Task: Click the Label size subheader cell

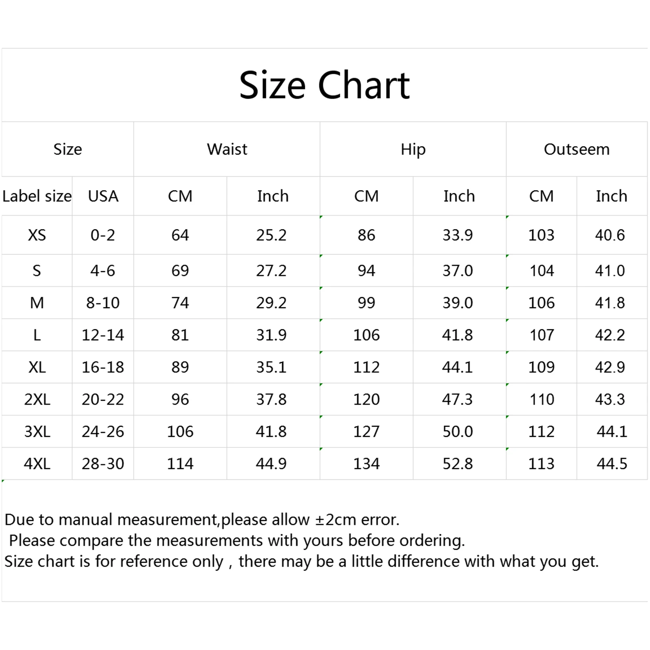Action: (37, 196)
